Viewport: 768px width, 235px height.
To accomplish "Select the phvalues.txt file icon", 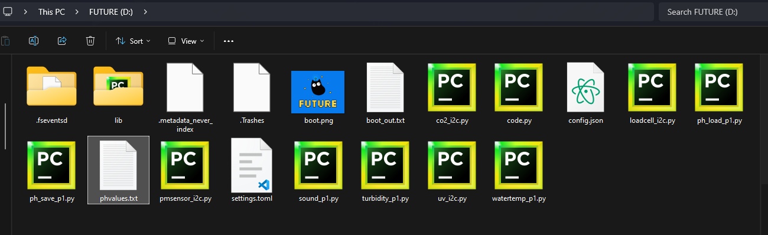I will [x=118, y=165].
